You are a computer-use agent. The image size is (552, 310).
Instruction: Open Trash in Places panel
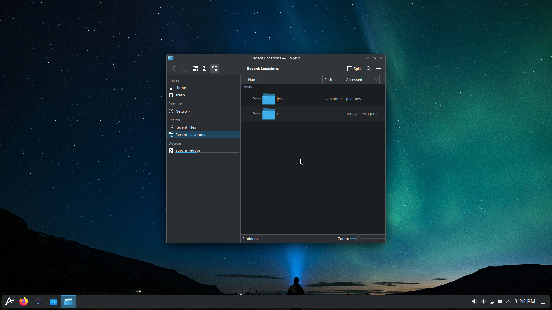[203, 95]
